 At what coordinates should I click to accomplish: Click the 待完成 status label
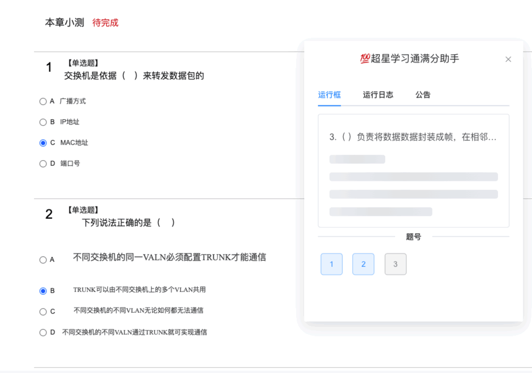tap(105, 23)
